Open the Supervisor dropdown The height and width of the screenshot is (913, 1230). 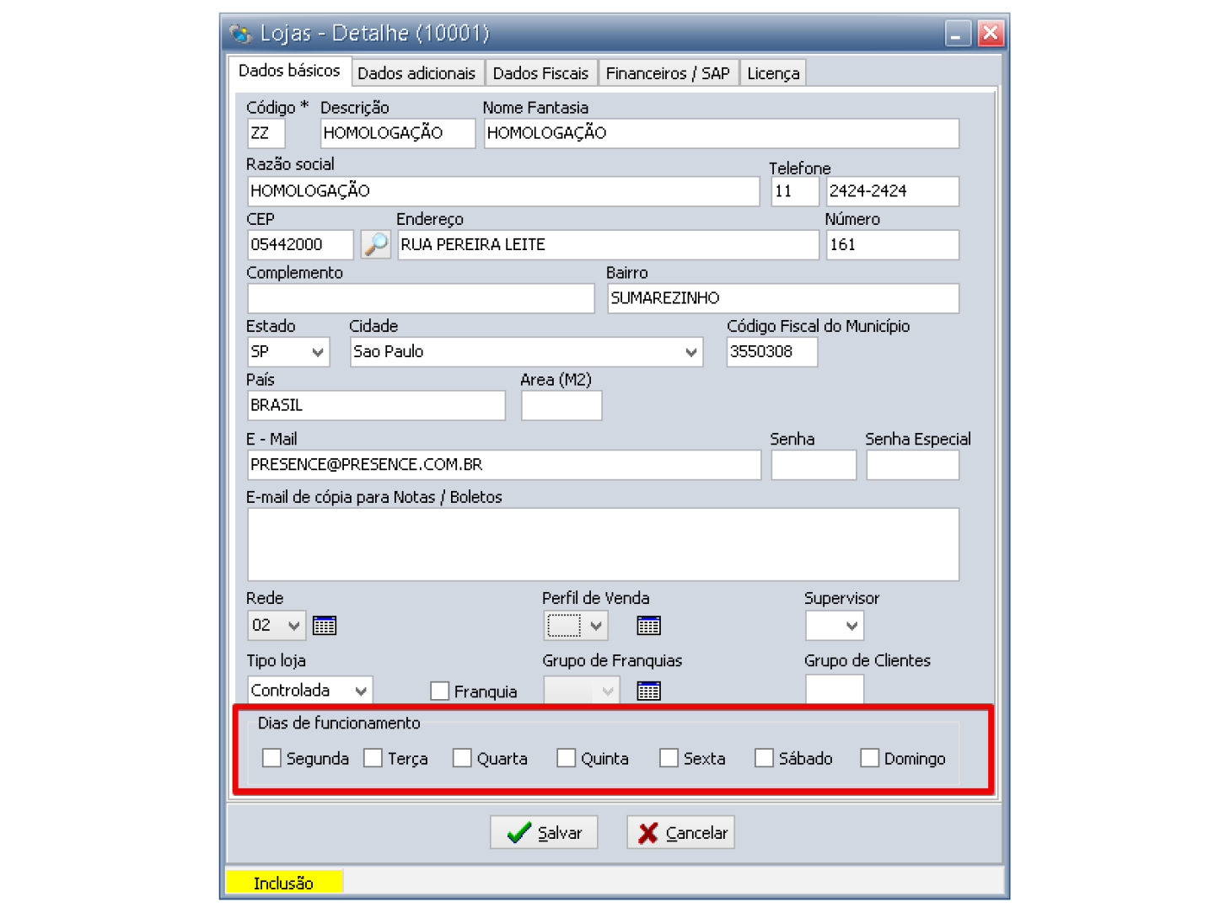point(851,626)
